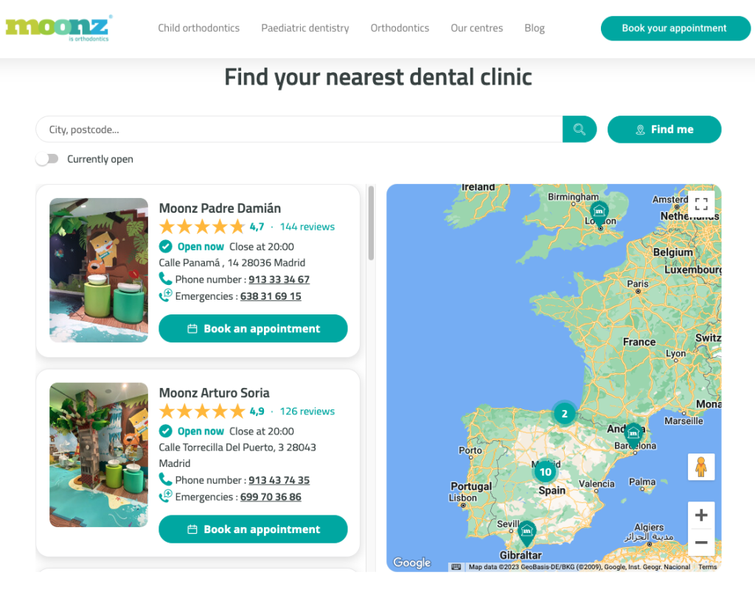The height and width of the screenshot is (592, 755).
Task: Open the Blog page
Action: click(535, 28)
